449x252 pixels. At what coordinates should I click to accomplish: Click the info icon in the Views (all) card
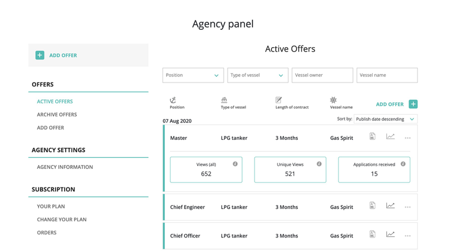point(235,164)
